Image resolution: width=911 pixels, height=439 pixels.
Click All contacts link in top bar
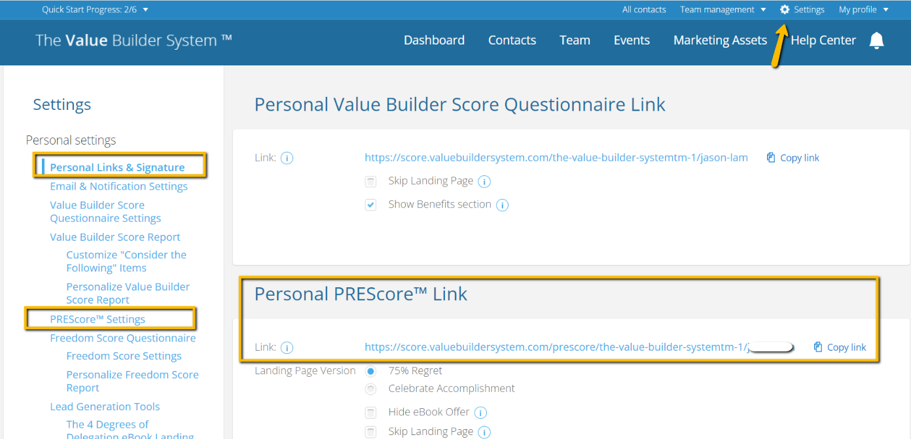point(644,9)
